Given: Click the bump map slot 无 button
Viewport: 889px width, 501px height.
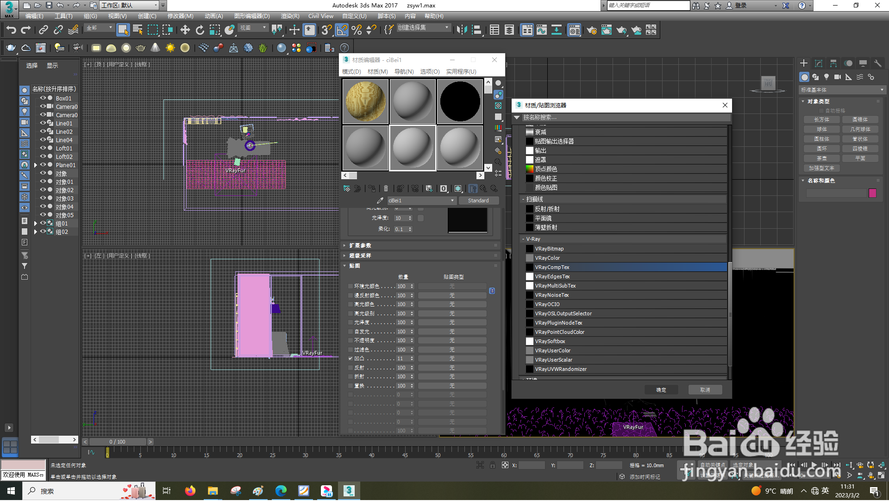Looking at the screenshot, I should tap(452, 359).
